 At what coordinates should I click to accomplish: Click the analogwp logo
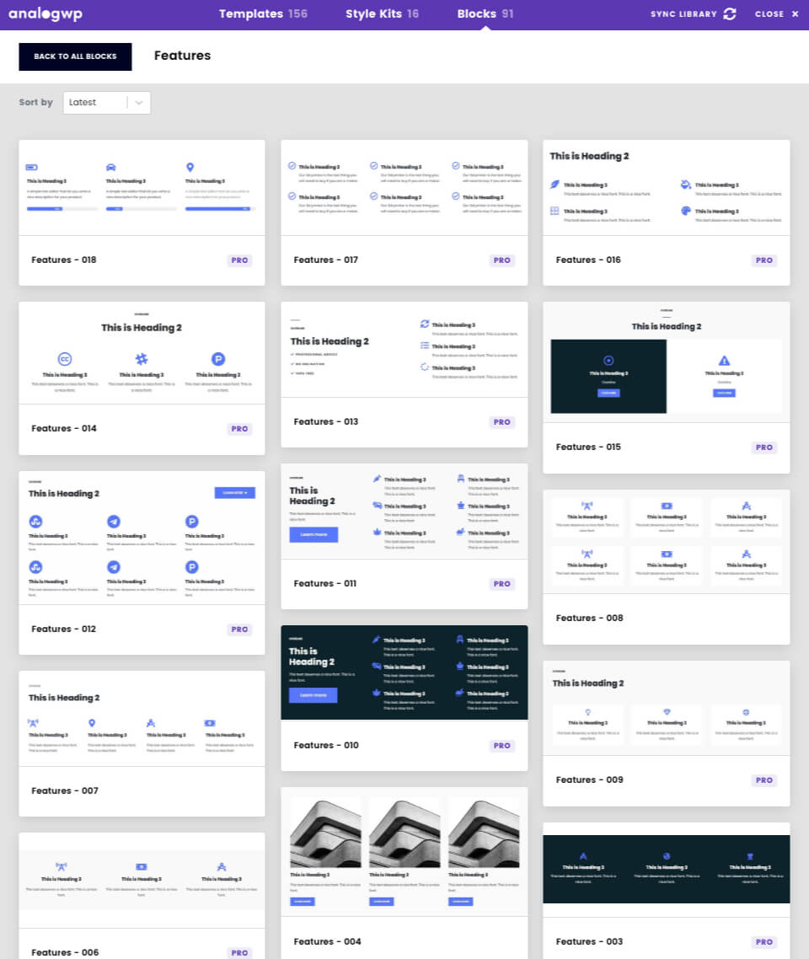(45, 13)
